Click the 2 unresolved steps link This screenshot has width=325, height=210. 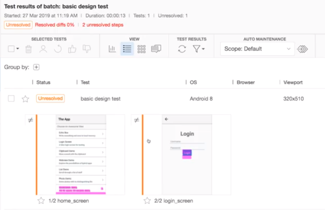(103, 25)
